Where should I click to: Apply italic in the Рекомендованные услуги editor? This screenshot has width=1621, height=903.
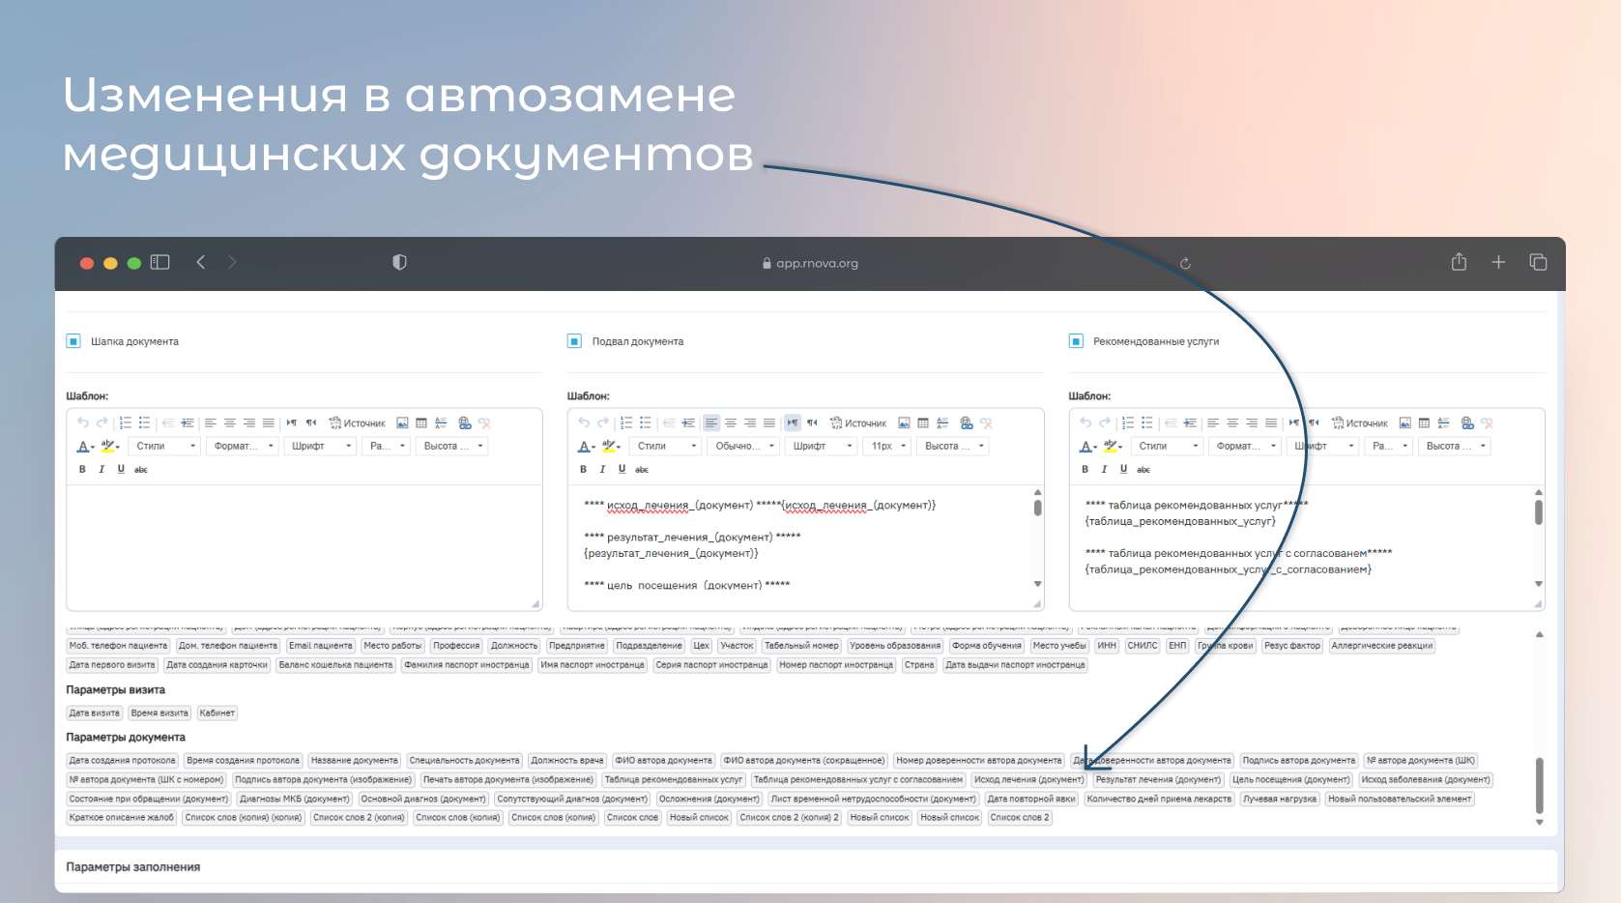(1104, 470)
